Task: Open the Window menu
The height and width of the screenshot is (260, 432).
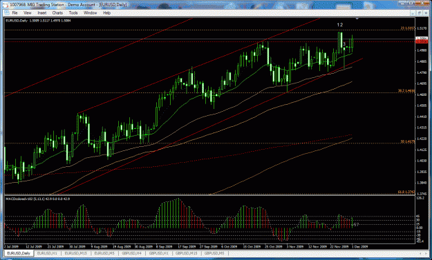Action: coord(90,13)
